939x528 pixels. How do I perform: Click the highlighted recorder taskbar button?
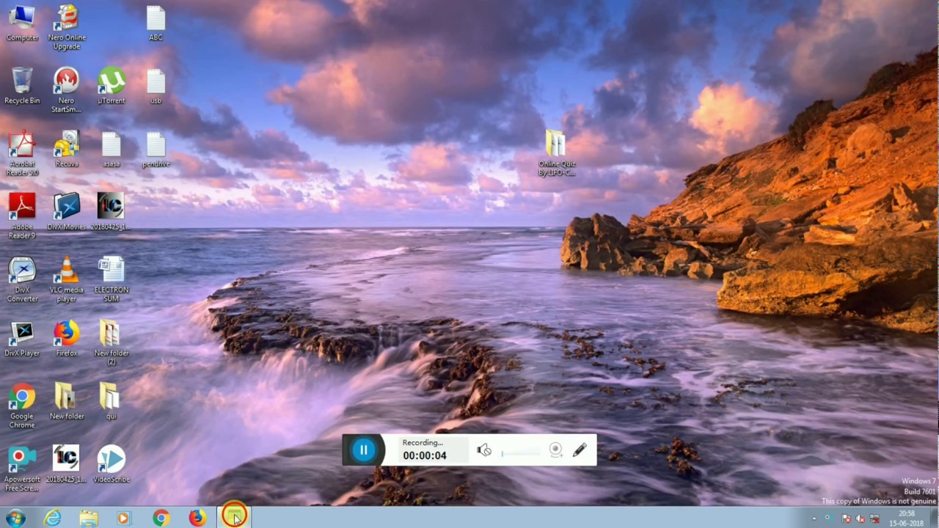click(x=234, y=517)
